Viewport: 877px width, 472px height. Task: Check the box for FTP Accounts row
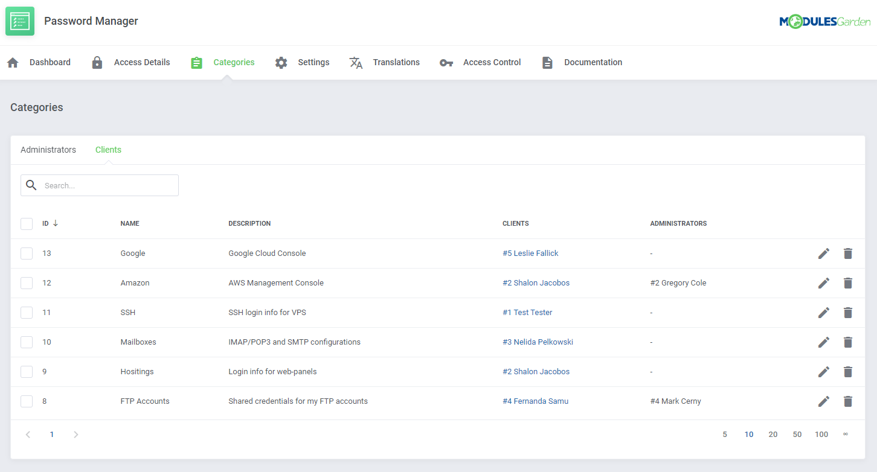[x=27, y=401]
